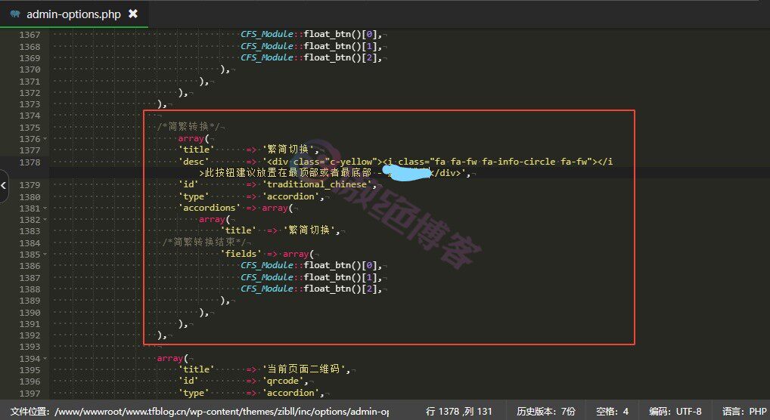Screen dimensions: 770x420
Task: Click the 行 1378 ,列 131 cursor position indicator
Action: pyautogui.click(x=458, y=411)
